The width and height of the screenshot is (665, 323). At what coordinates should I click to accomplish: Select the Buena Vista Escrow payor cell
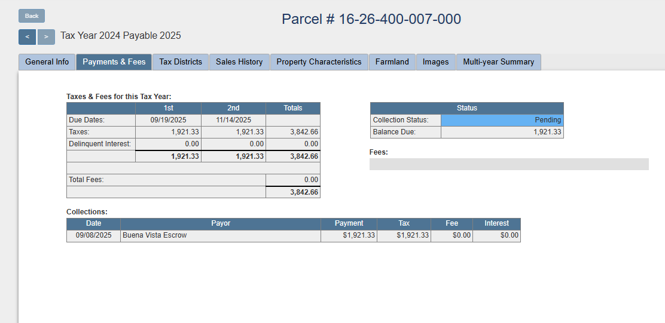point(220,236)
